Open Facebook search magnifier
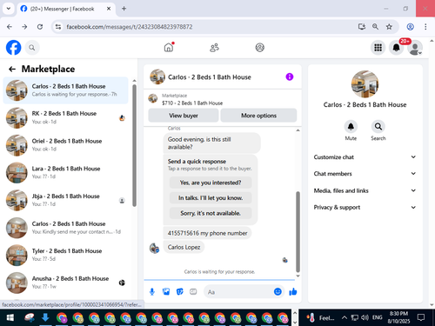Screen dimensions: 435x326 pos(32,48)
